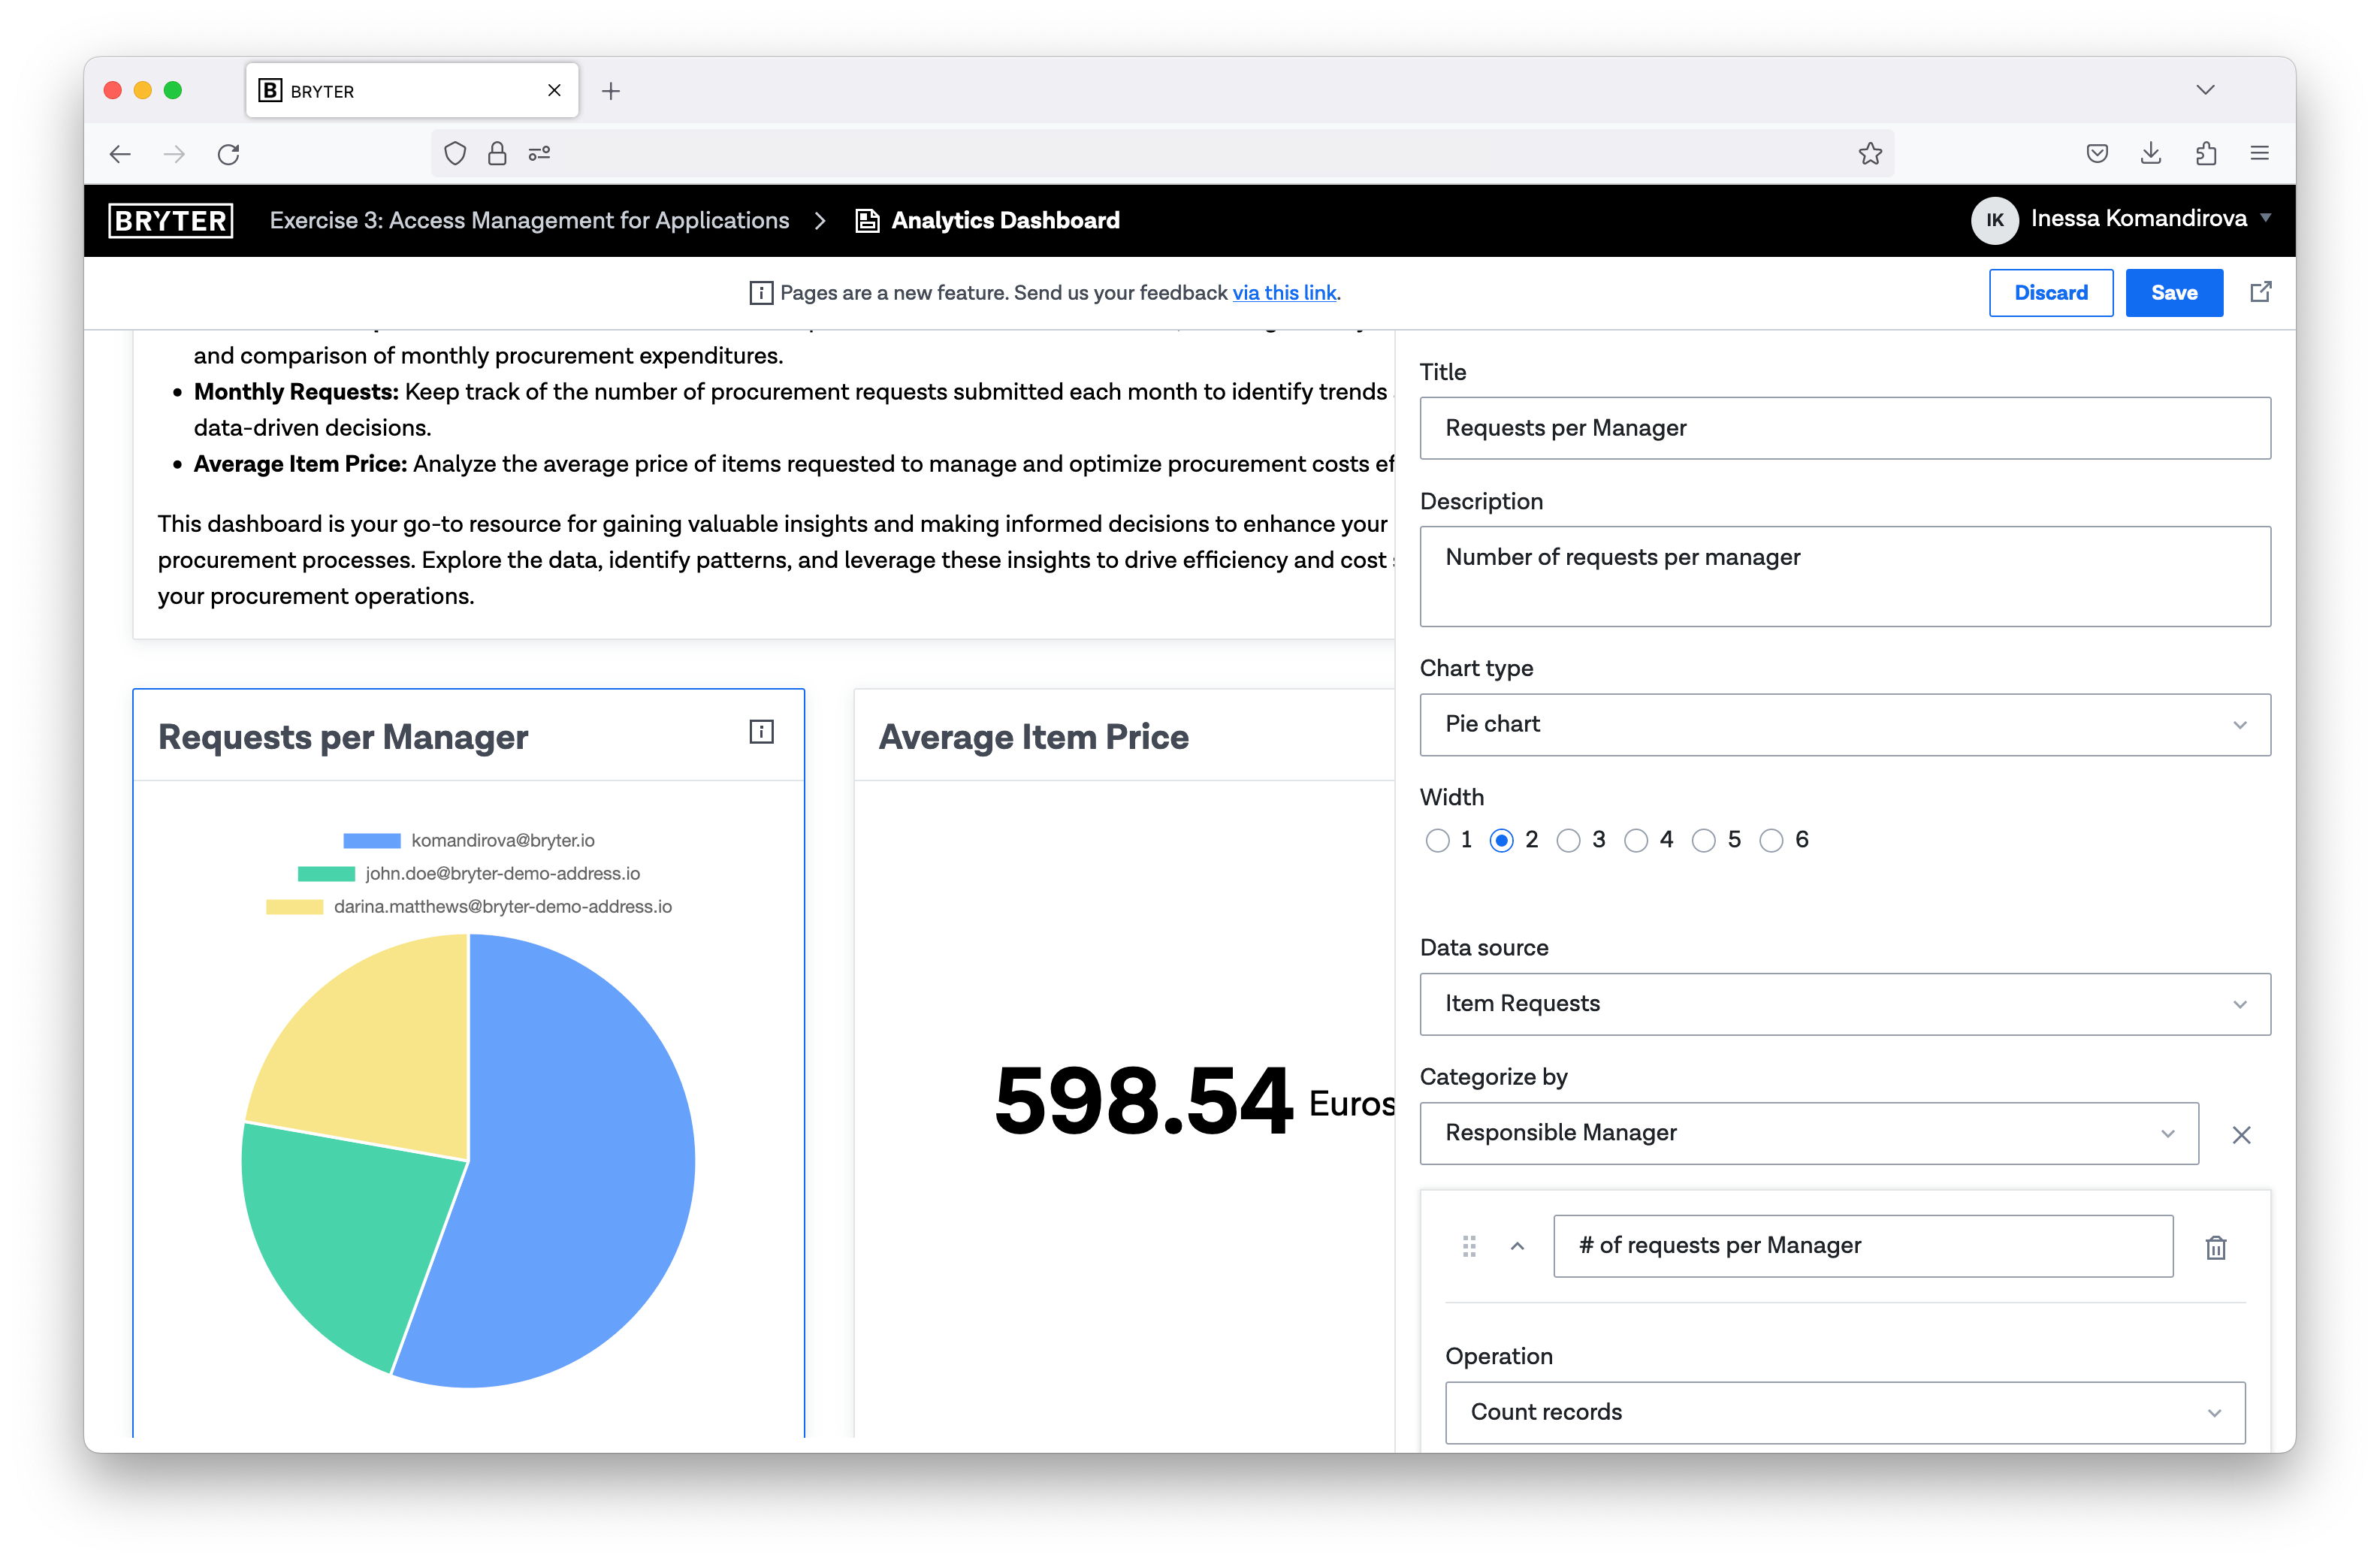The width and height of the screenshot is (2380, 1564).
Task: Remove the Responsible Manager categorization
Action: point(2241,1134)
